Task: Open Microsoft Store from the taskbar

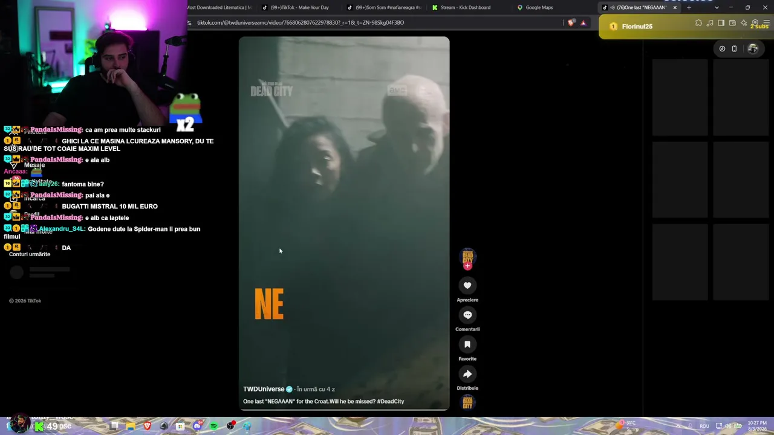Action: 180,426
